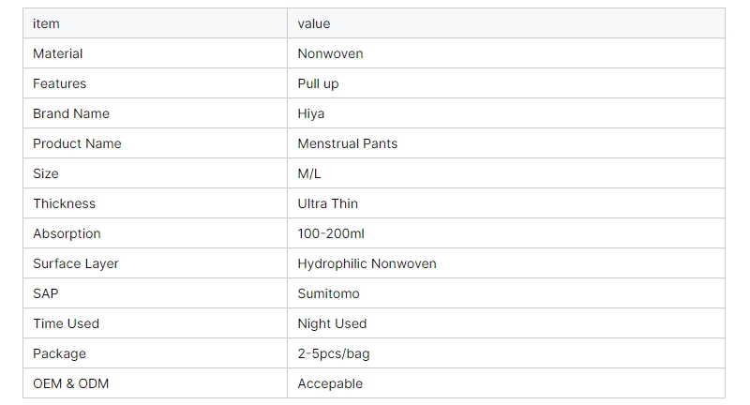Click the M/L size value
This screenshot has width=750, height=405.
309,173
